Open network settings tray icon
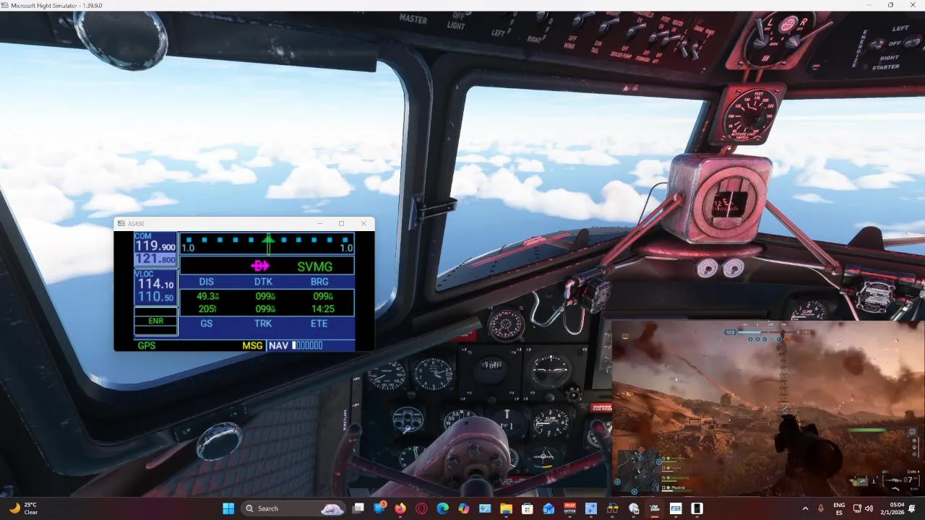Viewport: 925px width, 520px height. point(857,508)
